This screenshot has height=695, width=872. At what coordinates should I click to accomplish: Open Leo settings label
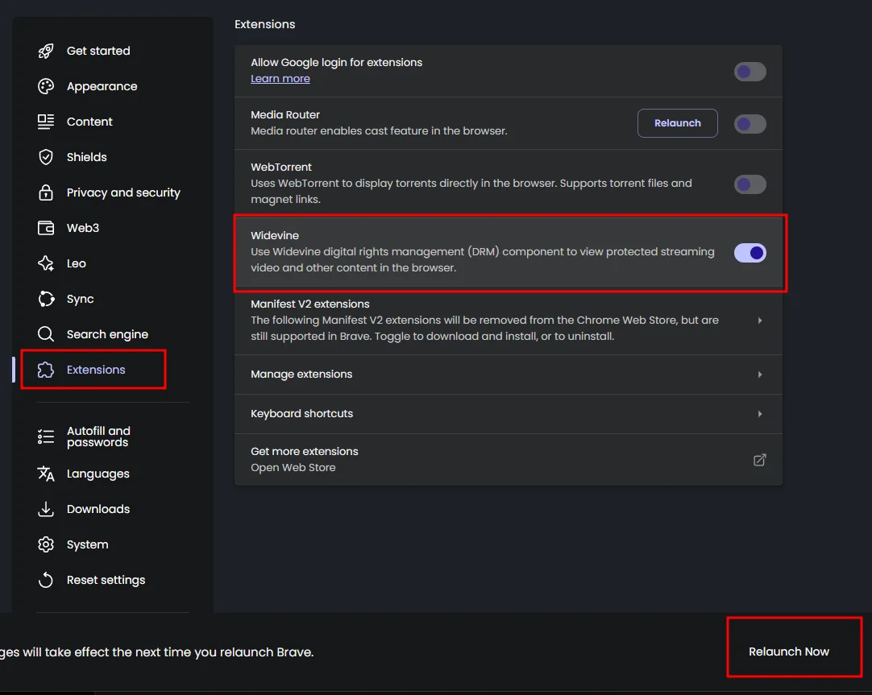77,263
